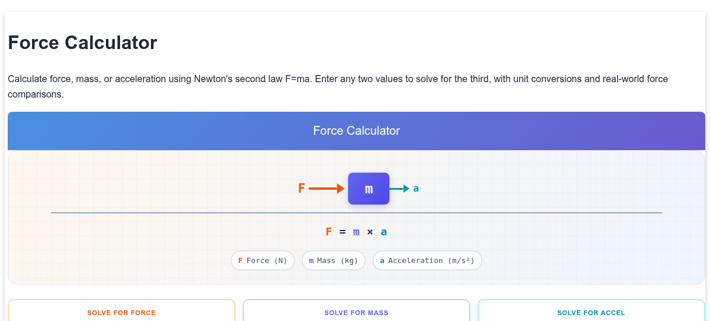Image resolution: width=710 pixels, height=321 pixels.
Task: Open the Solve for Force card
Action: (121, 310)
